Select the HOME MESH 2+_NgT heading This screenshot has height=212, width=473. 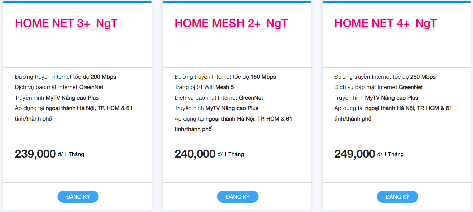[x=231, y=23]
